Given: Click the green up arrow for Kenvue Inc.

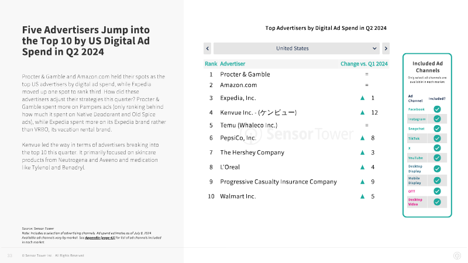Looking at the screenshot, I should 362,112.
